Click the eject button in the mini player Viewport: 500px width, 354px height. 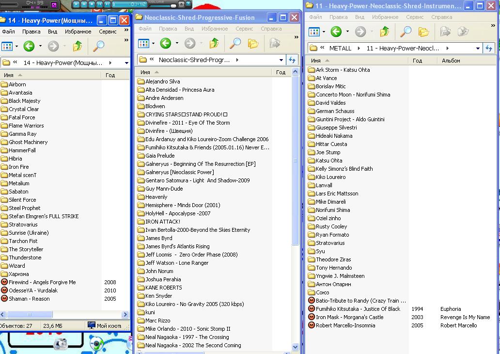coord(181,4)
